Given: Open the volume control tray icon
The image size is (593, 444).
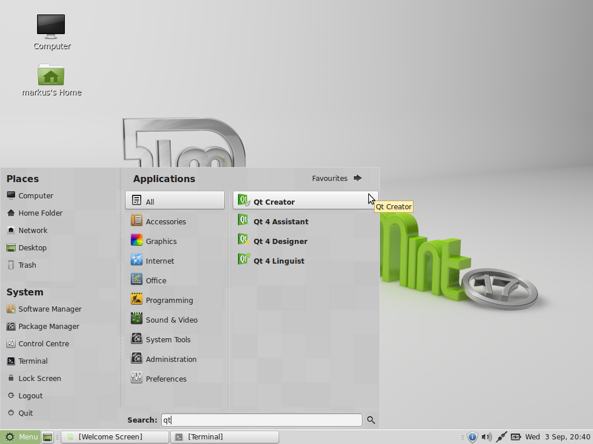Looking at the screenshot, I should [x=486, y=437].
